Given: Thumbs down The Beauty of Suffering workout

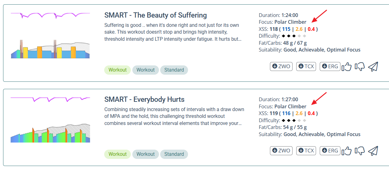Looking at the screenshot, I should click(x=360, y=67).
